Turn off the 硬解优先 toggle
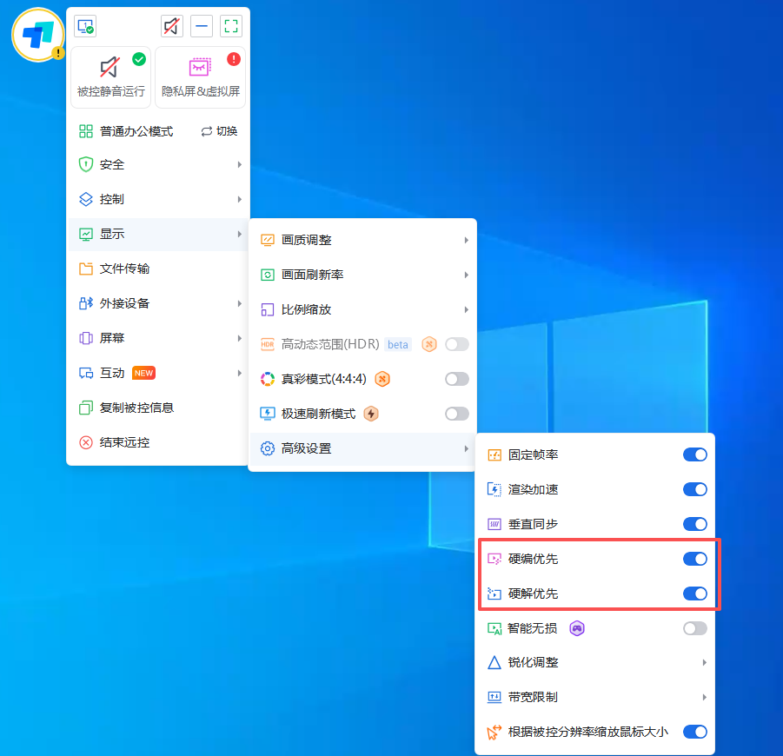Viewport: 783px width, 756px height. (695, 594)
